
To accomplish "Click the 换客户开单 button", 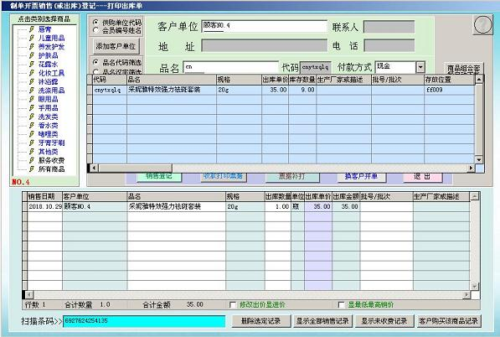I will [361, 177].
